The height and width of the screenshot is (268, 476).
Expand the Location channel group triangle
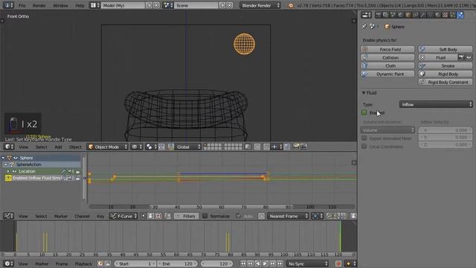tap(8, 171)
